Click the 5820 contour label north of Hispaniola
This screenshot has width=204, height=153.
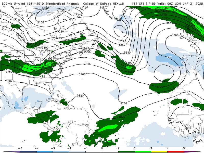(80, 96)
